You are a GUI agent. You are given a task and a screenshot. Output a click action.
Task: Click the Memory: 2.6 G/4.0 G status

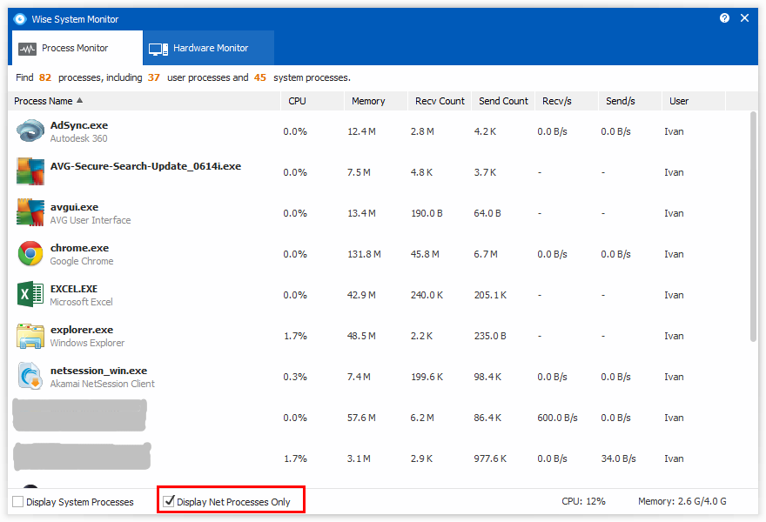coord(682,501)
